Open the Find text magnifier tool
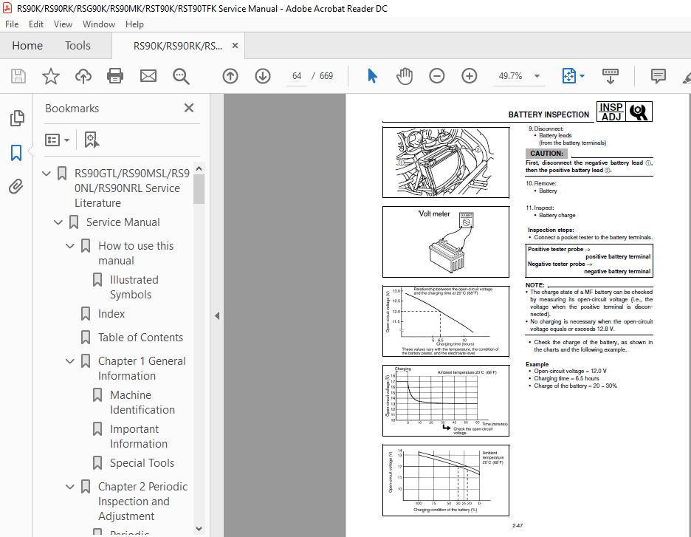The height and width of the screenshot is (537, 691). [181, 76]
